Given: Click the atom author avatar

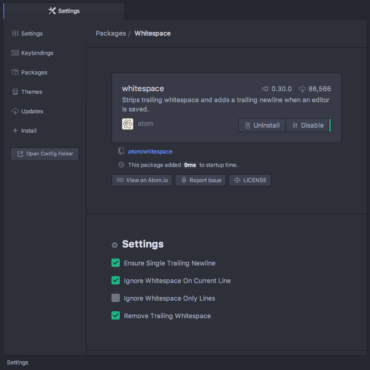Looking at the screenshot, I should pos(128,124).
